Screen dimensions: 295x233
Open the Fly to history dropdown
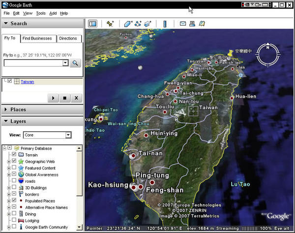pos(65,63)
